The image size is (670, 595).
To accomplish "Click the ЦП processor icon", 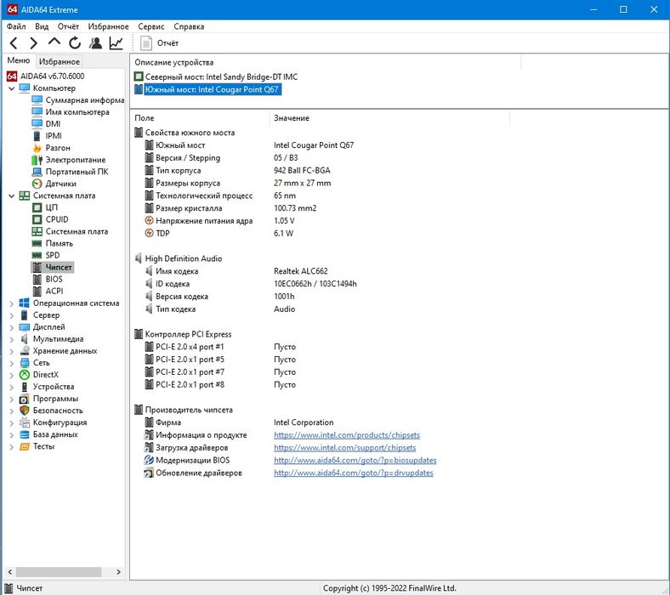I will 37,207.
